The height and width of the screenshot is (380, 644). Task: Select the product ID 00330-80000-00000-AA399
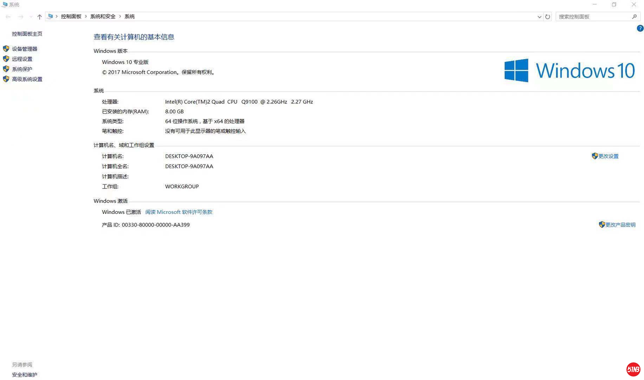point(156,225)
